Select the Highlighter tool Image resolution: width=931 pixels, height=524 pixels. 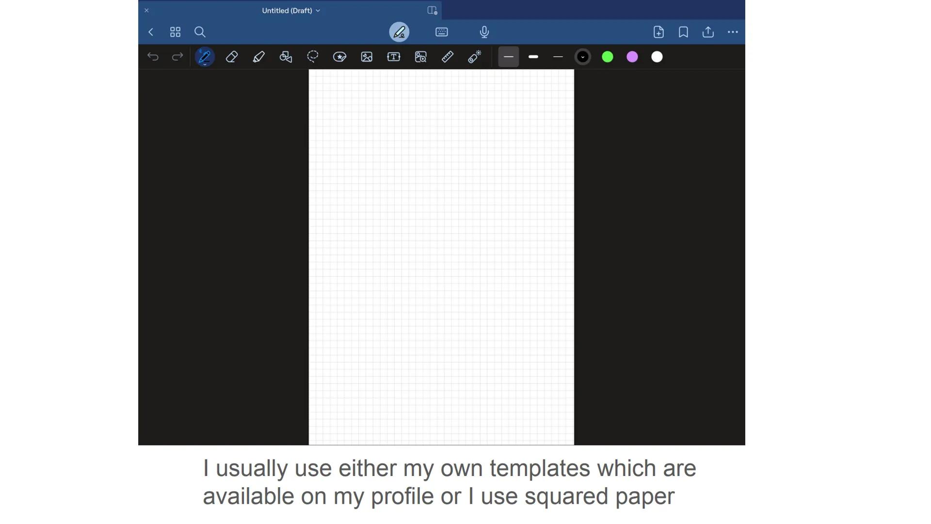(x=258, y=57)
